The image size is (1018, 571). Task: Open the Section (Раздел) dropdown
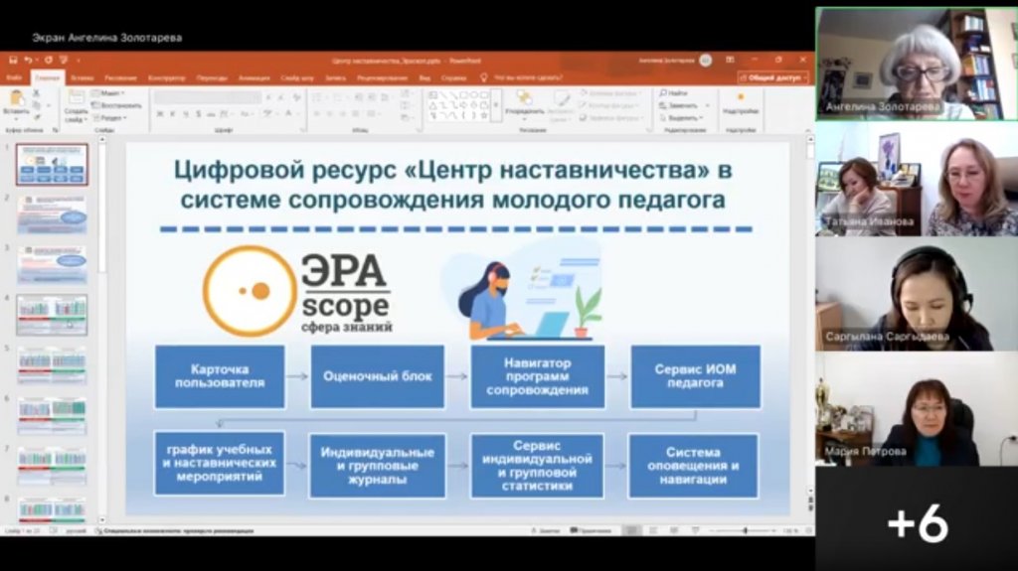(x=110, y=118)
